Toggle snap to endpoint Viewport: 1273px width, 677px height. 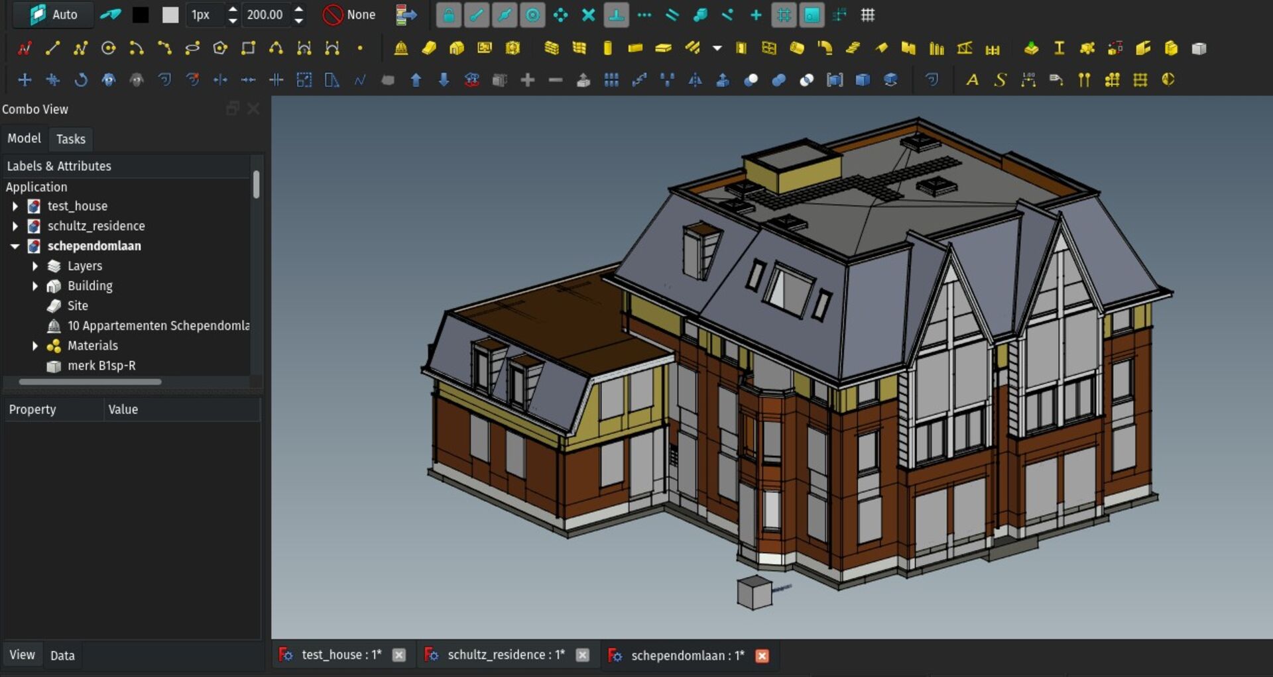(477, 15)
